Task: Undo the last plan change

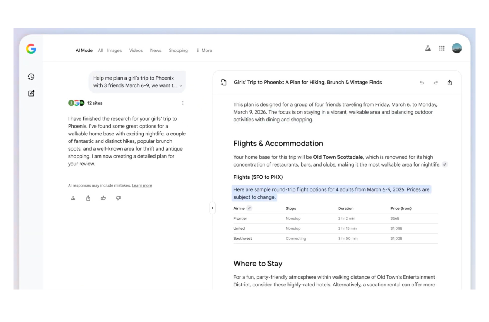Action: 422,83
